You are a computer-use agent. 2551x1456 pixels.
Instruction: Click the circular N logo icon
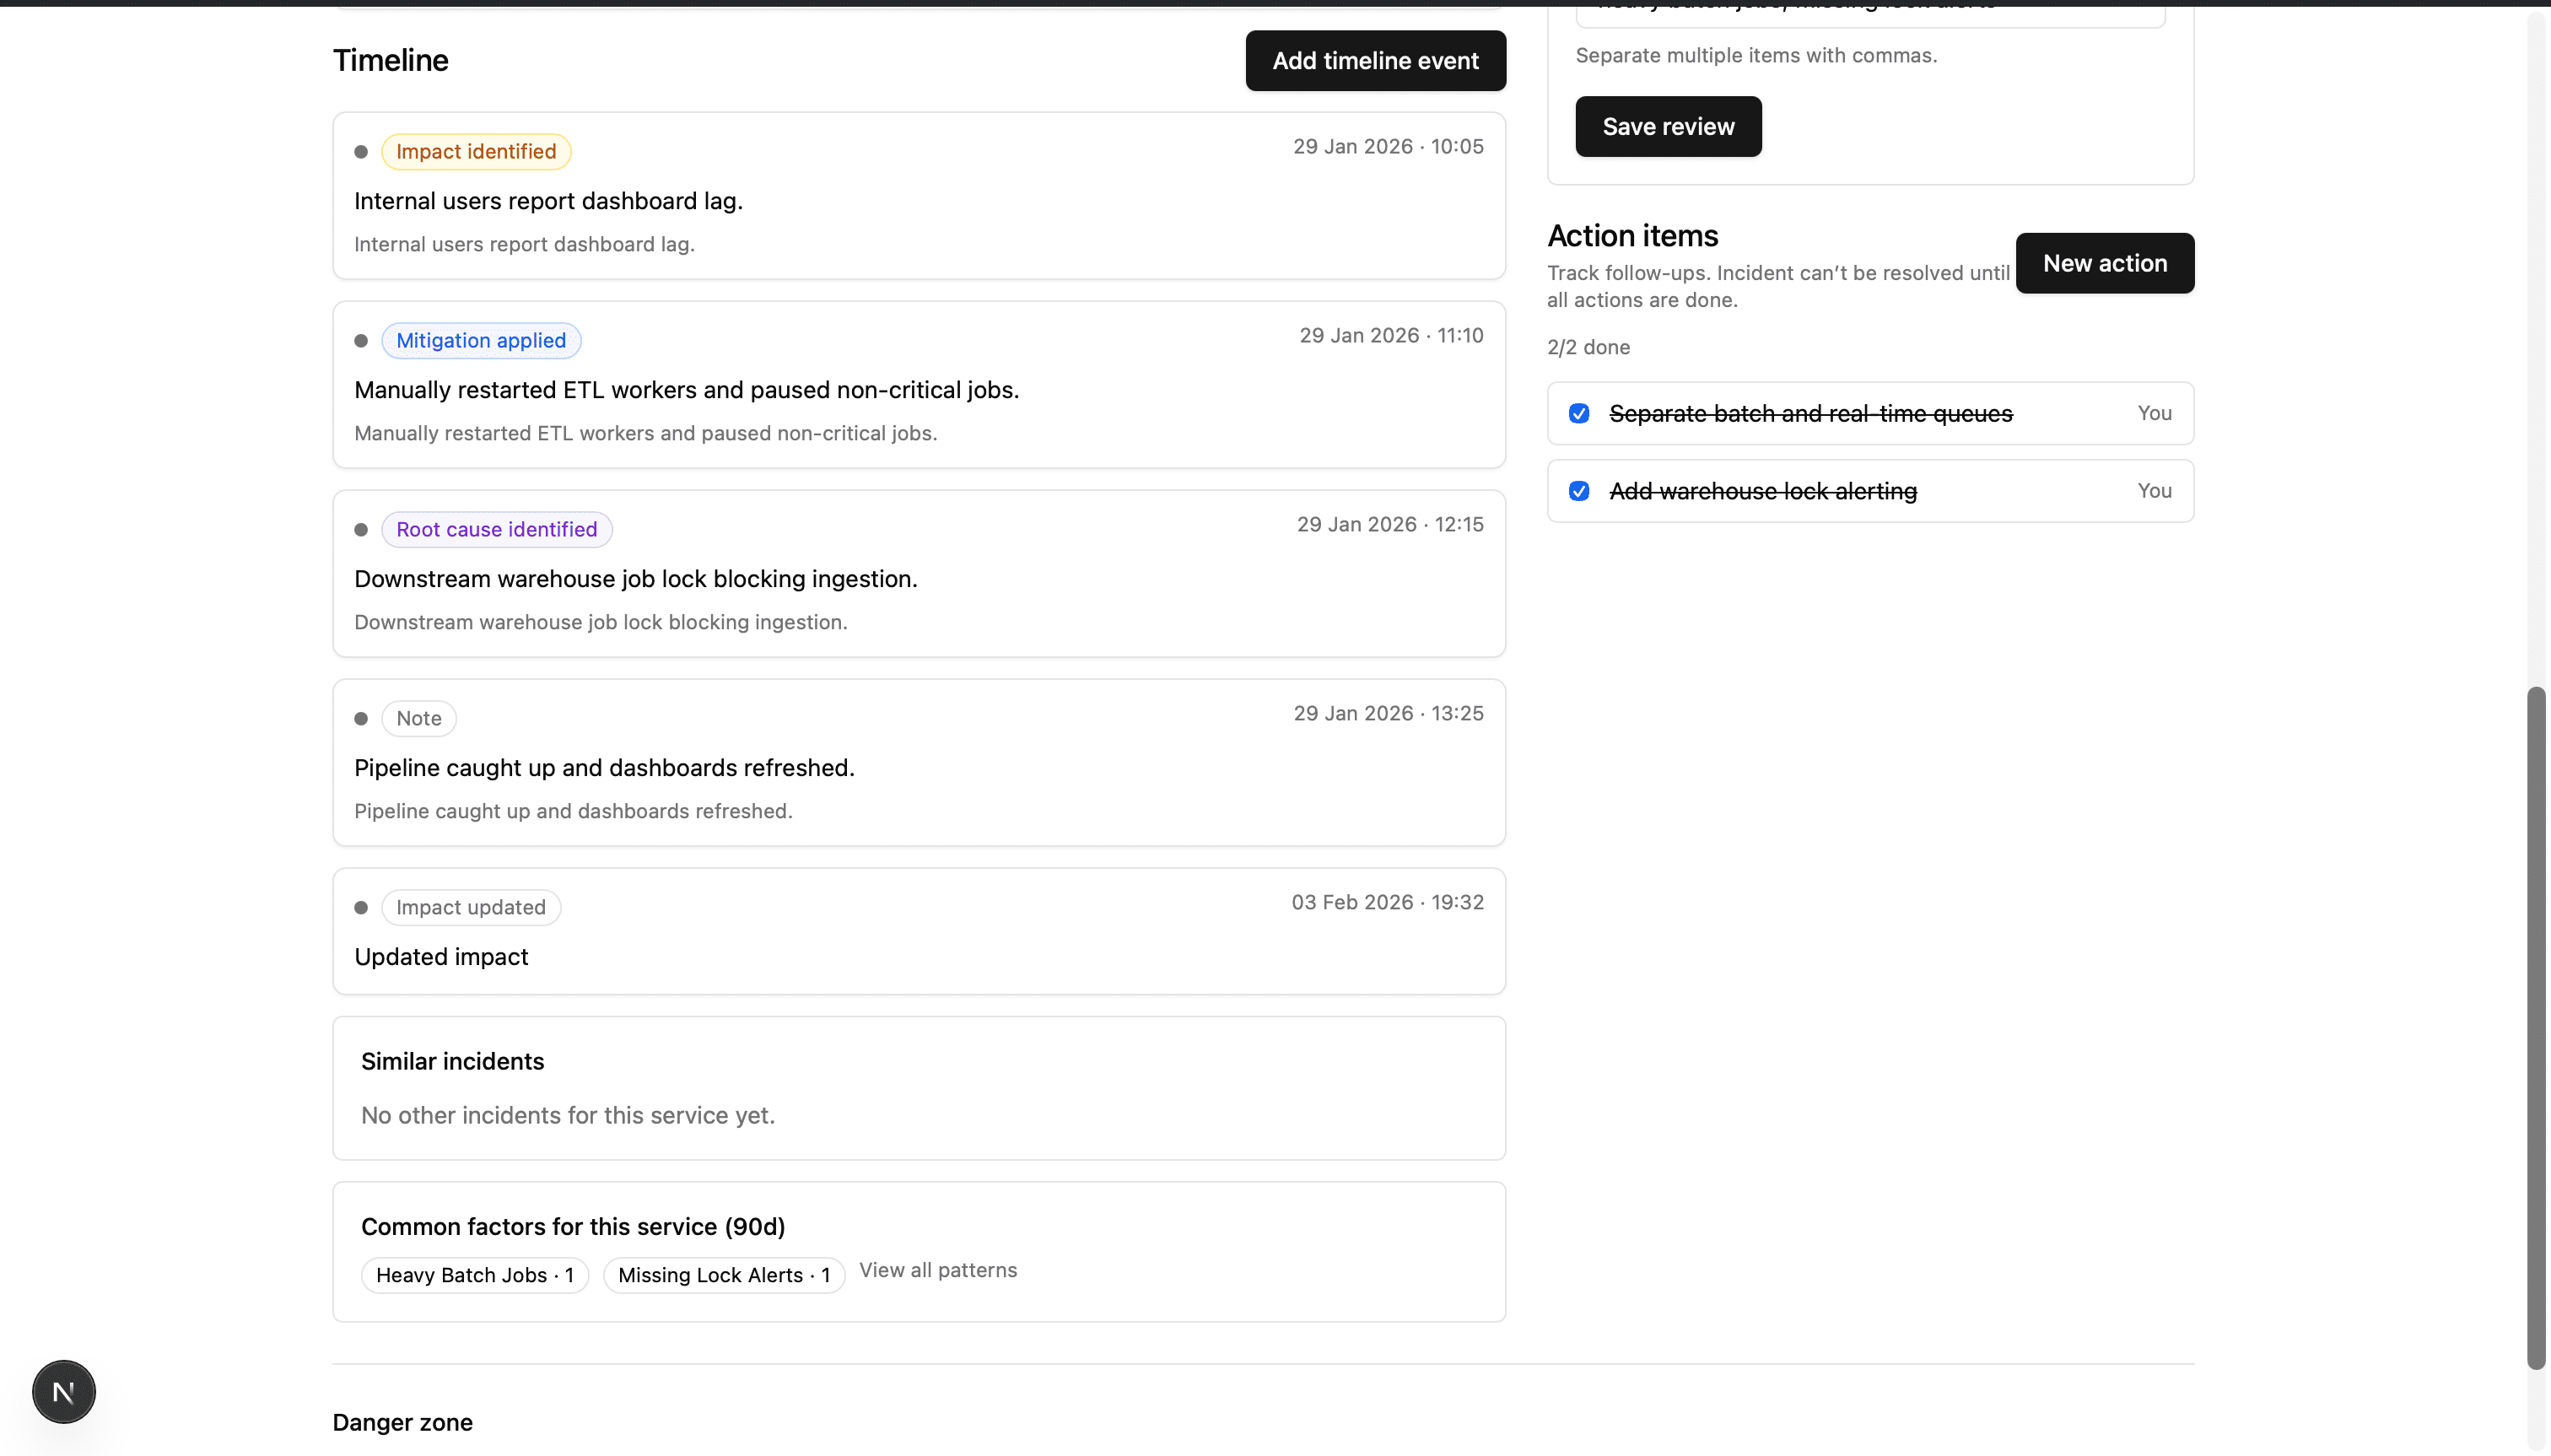(63, 1391)
